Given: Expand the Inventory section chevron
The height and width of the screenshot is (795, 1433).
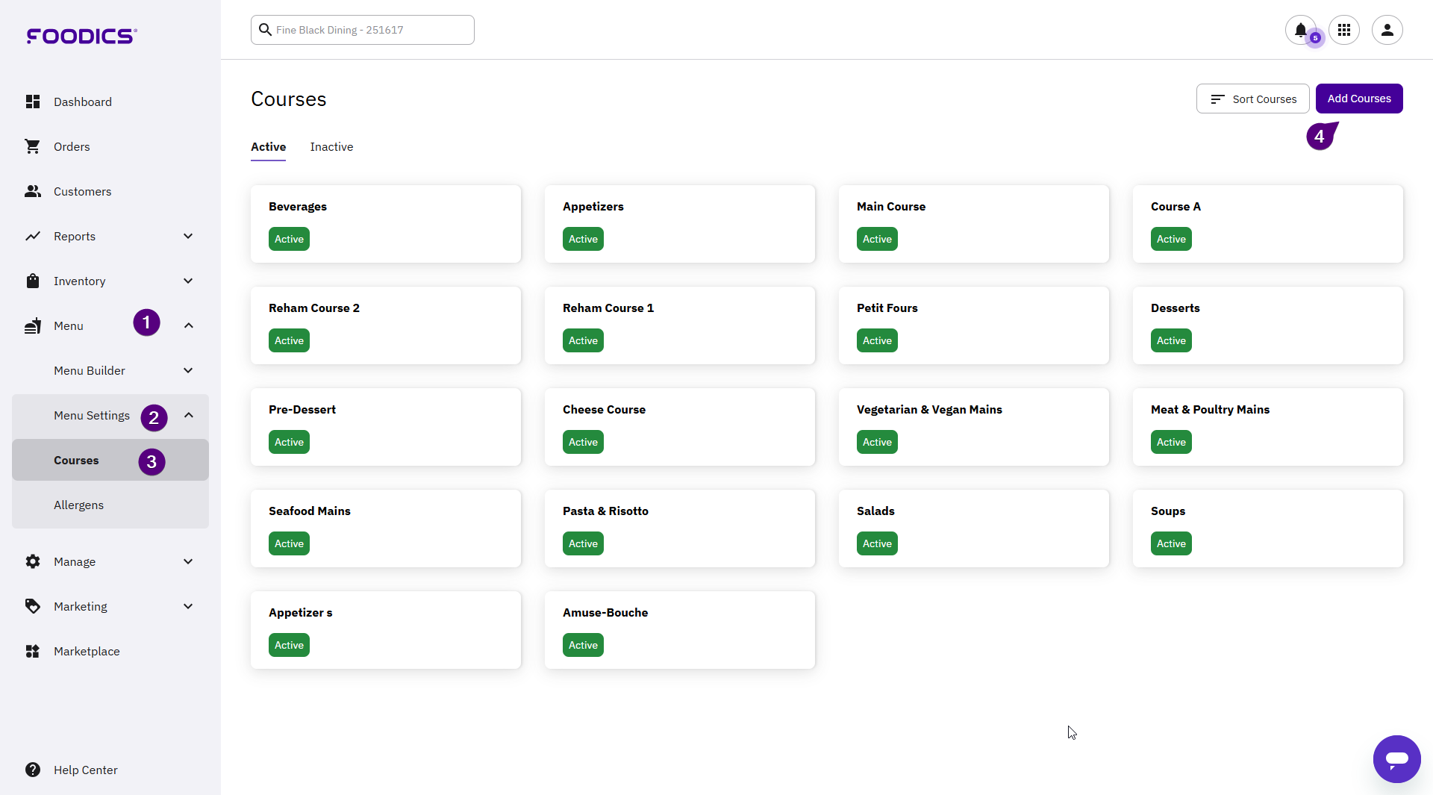Looking at the screenshot, I should pos(188,281).
